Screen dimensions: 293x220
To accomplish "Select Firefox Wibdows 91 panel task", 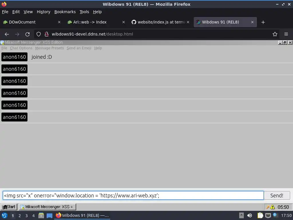I will point(82,215).
